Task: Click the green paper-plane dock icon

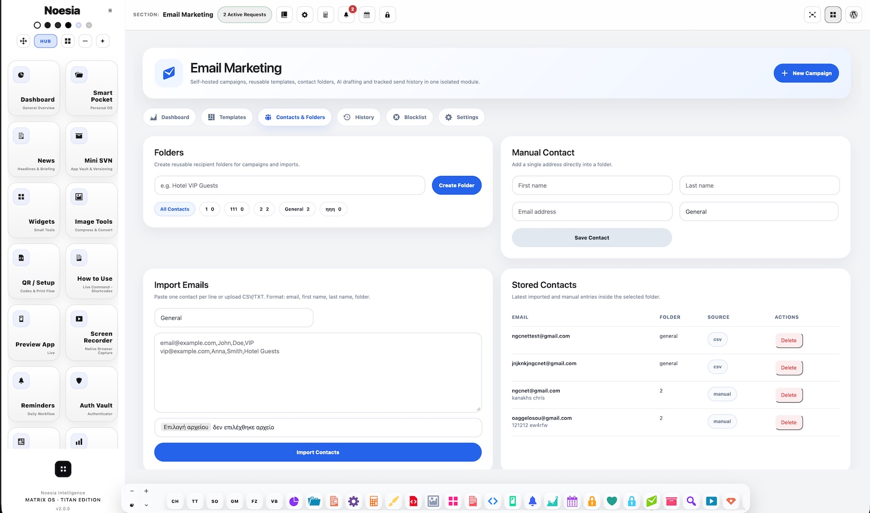Action: coord(652,501)
